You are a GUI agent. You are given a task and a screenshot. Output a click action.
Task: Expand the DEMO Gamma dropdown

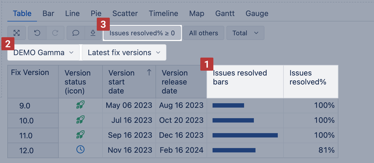point(43,52)
